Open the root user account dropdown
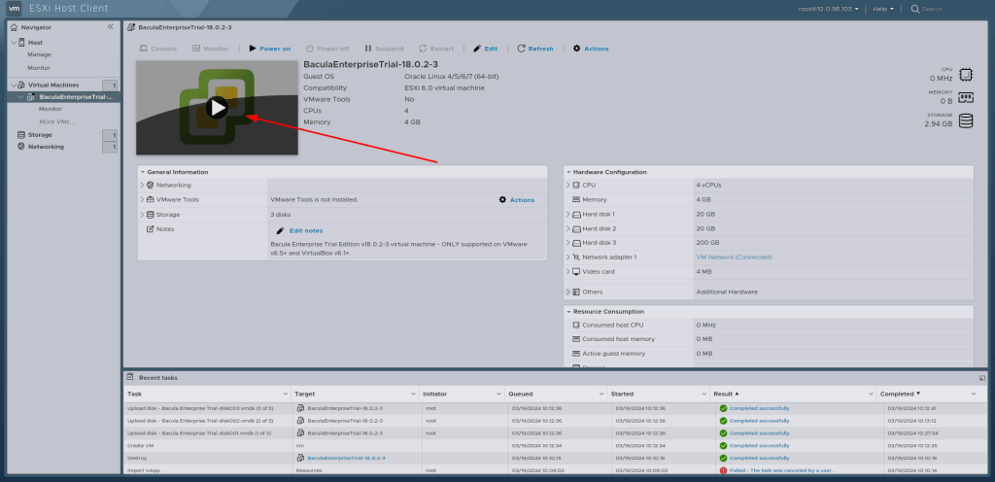 (830, 9)
